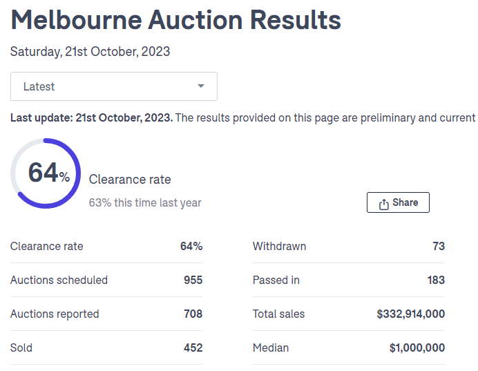Viewport: 478px width, 371px height.
Task: Select the Auctions reported row label
Action: [x=55, y=314]
